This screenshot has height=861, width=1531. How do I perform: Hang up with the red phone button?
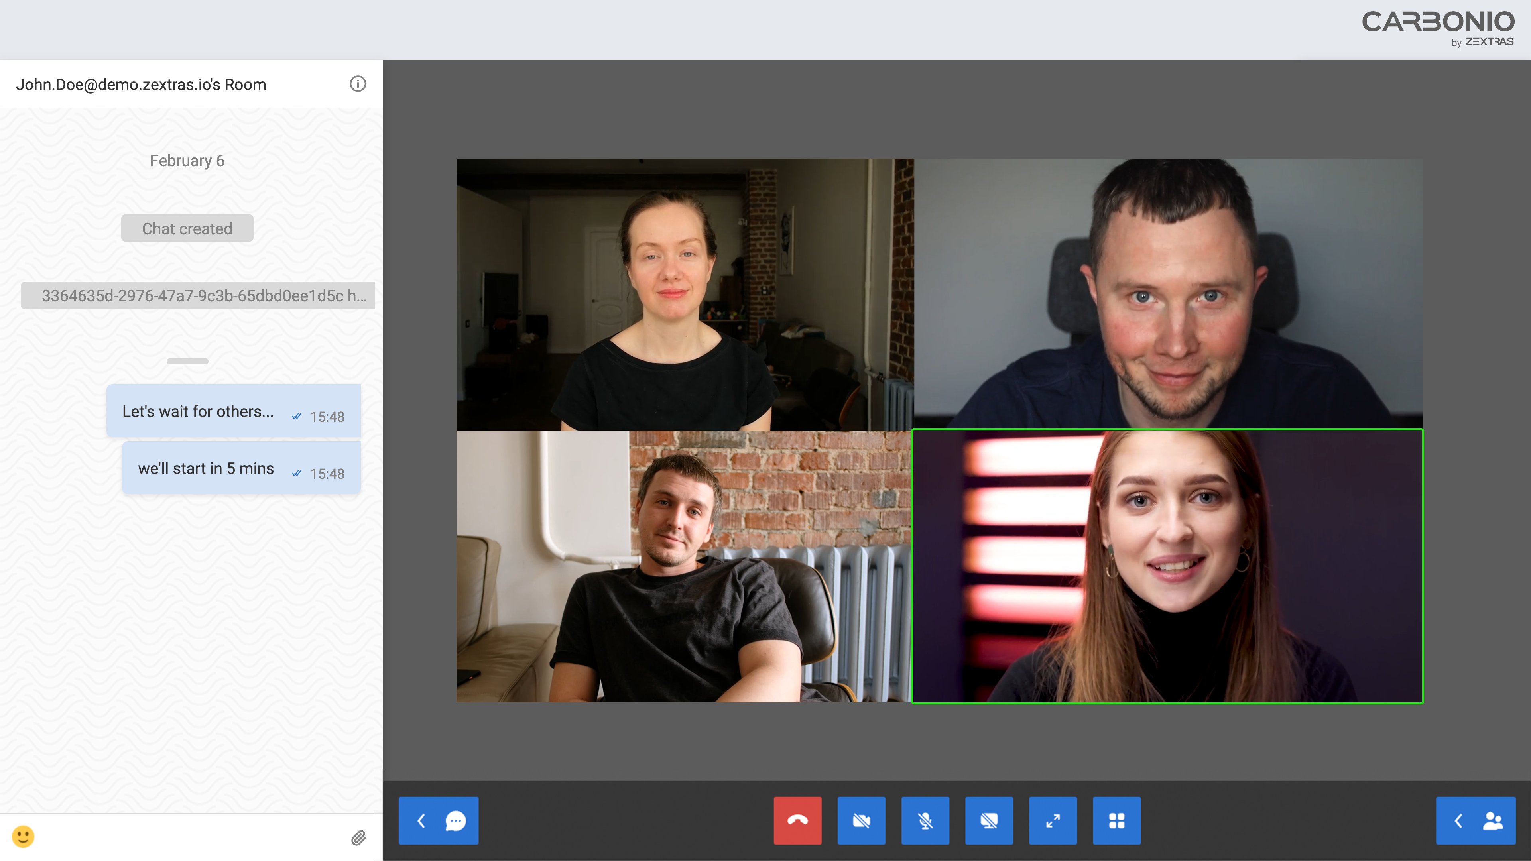797,821
